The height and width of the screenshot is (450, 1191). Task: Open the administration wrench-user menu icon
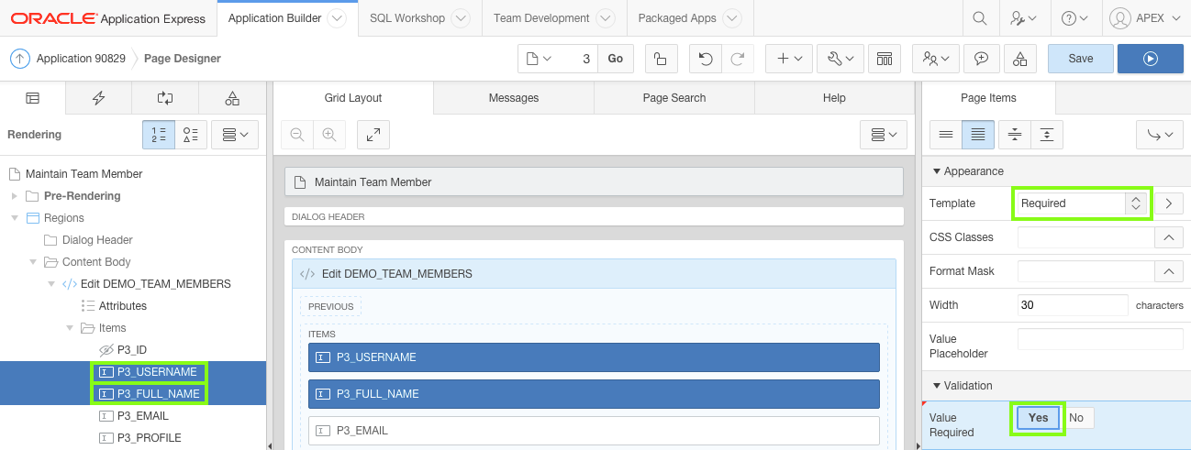click(x=1023, y=18)
